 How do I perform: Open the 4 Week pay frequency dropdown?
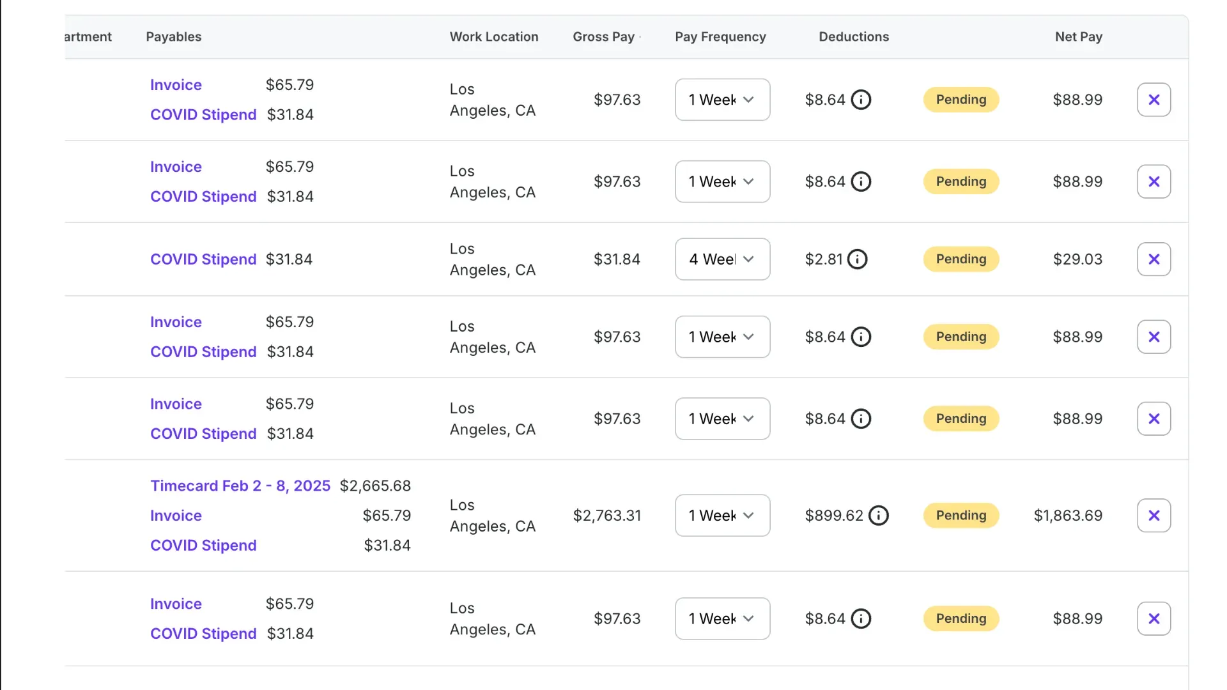(722, 259)
